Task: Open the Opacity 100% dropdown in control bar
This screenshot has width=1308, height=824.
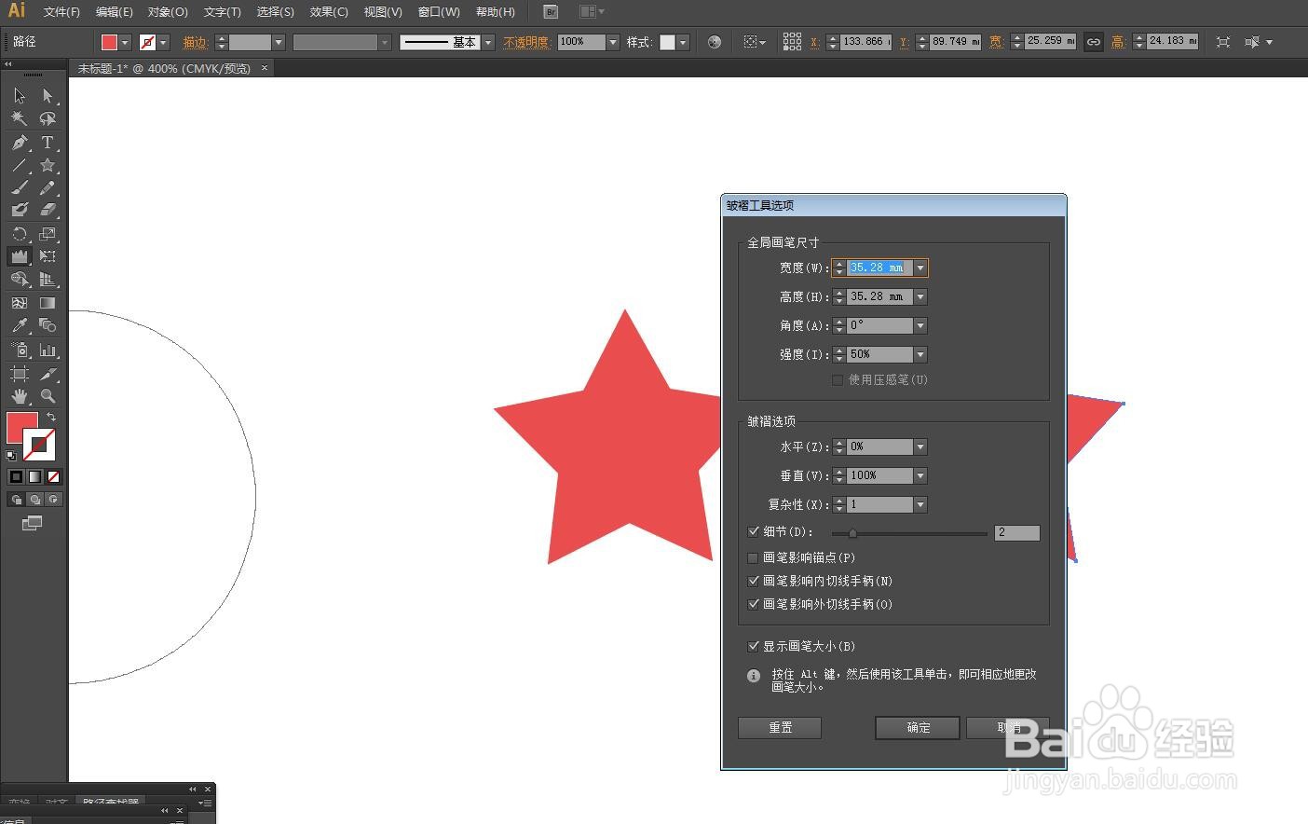Action: tap(612, 42)
